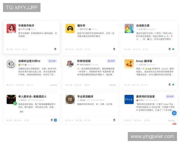Click the star favorites icon on 懂车帝 card
This screenshot has width=180, height=144.
pos(85,49)
